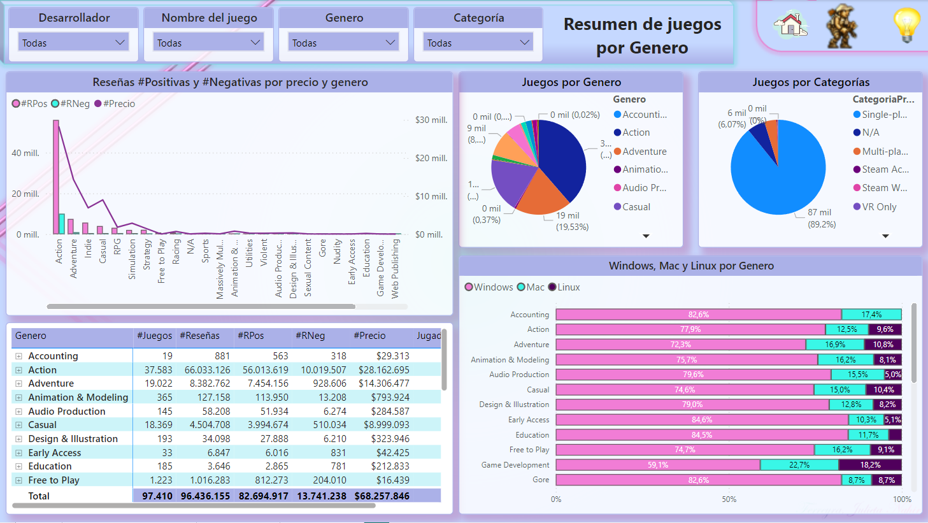The height and width of the screenshot is (523, 928).
Task: Open the Nombre del juego dropdown
Action: [208, 43]
